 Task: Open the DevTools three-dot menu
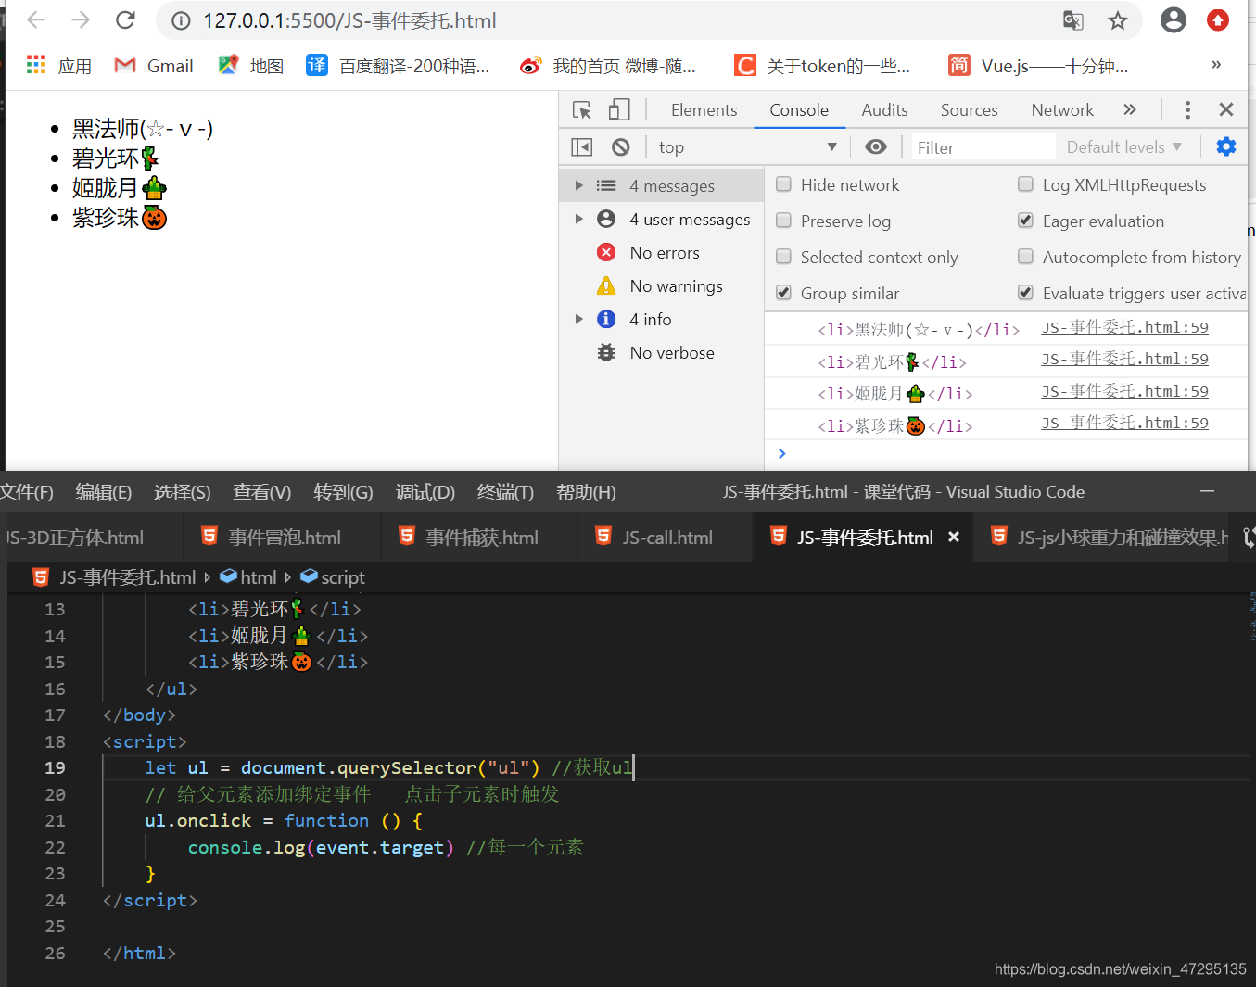click(x=1187, y=110)
